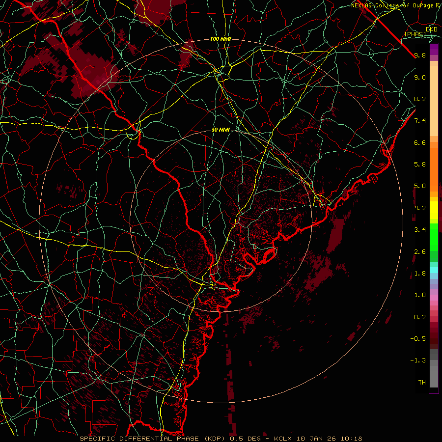The height and width of the screenshot is (442, 442).
Task: Click the purple segment at the top of the color bar
Action: click(x=434, y=49)
